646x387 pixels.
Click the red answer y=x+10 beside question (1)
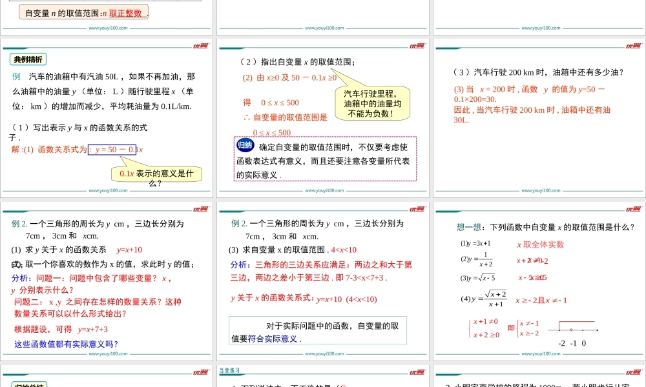tap(129, 250)
